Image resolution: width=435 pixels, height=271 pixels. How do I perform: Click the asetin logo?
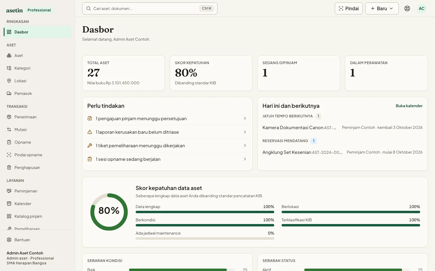click(x=14, y=10)
